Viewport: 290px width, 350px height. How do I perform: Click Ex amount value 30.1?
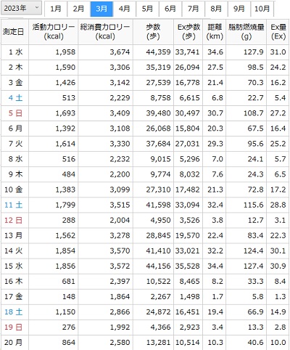278,251
